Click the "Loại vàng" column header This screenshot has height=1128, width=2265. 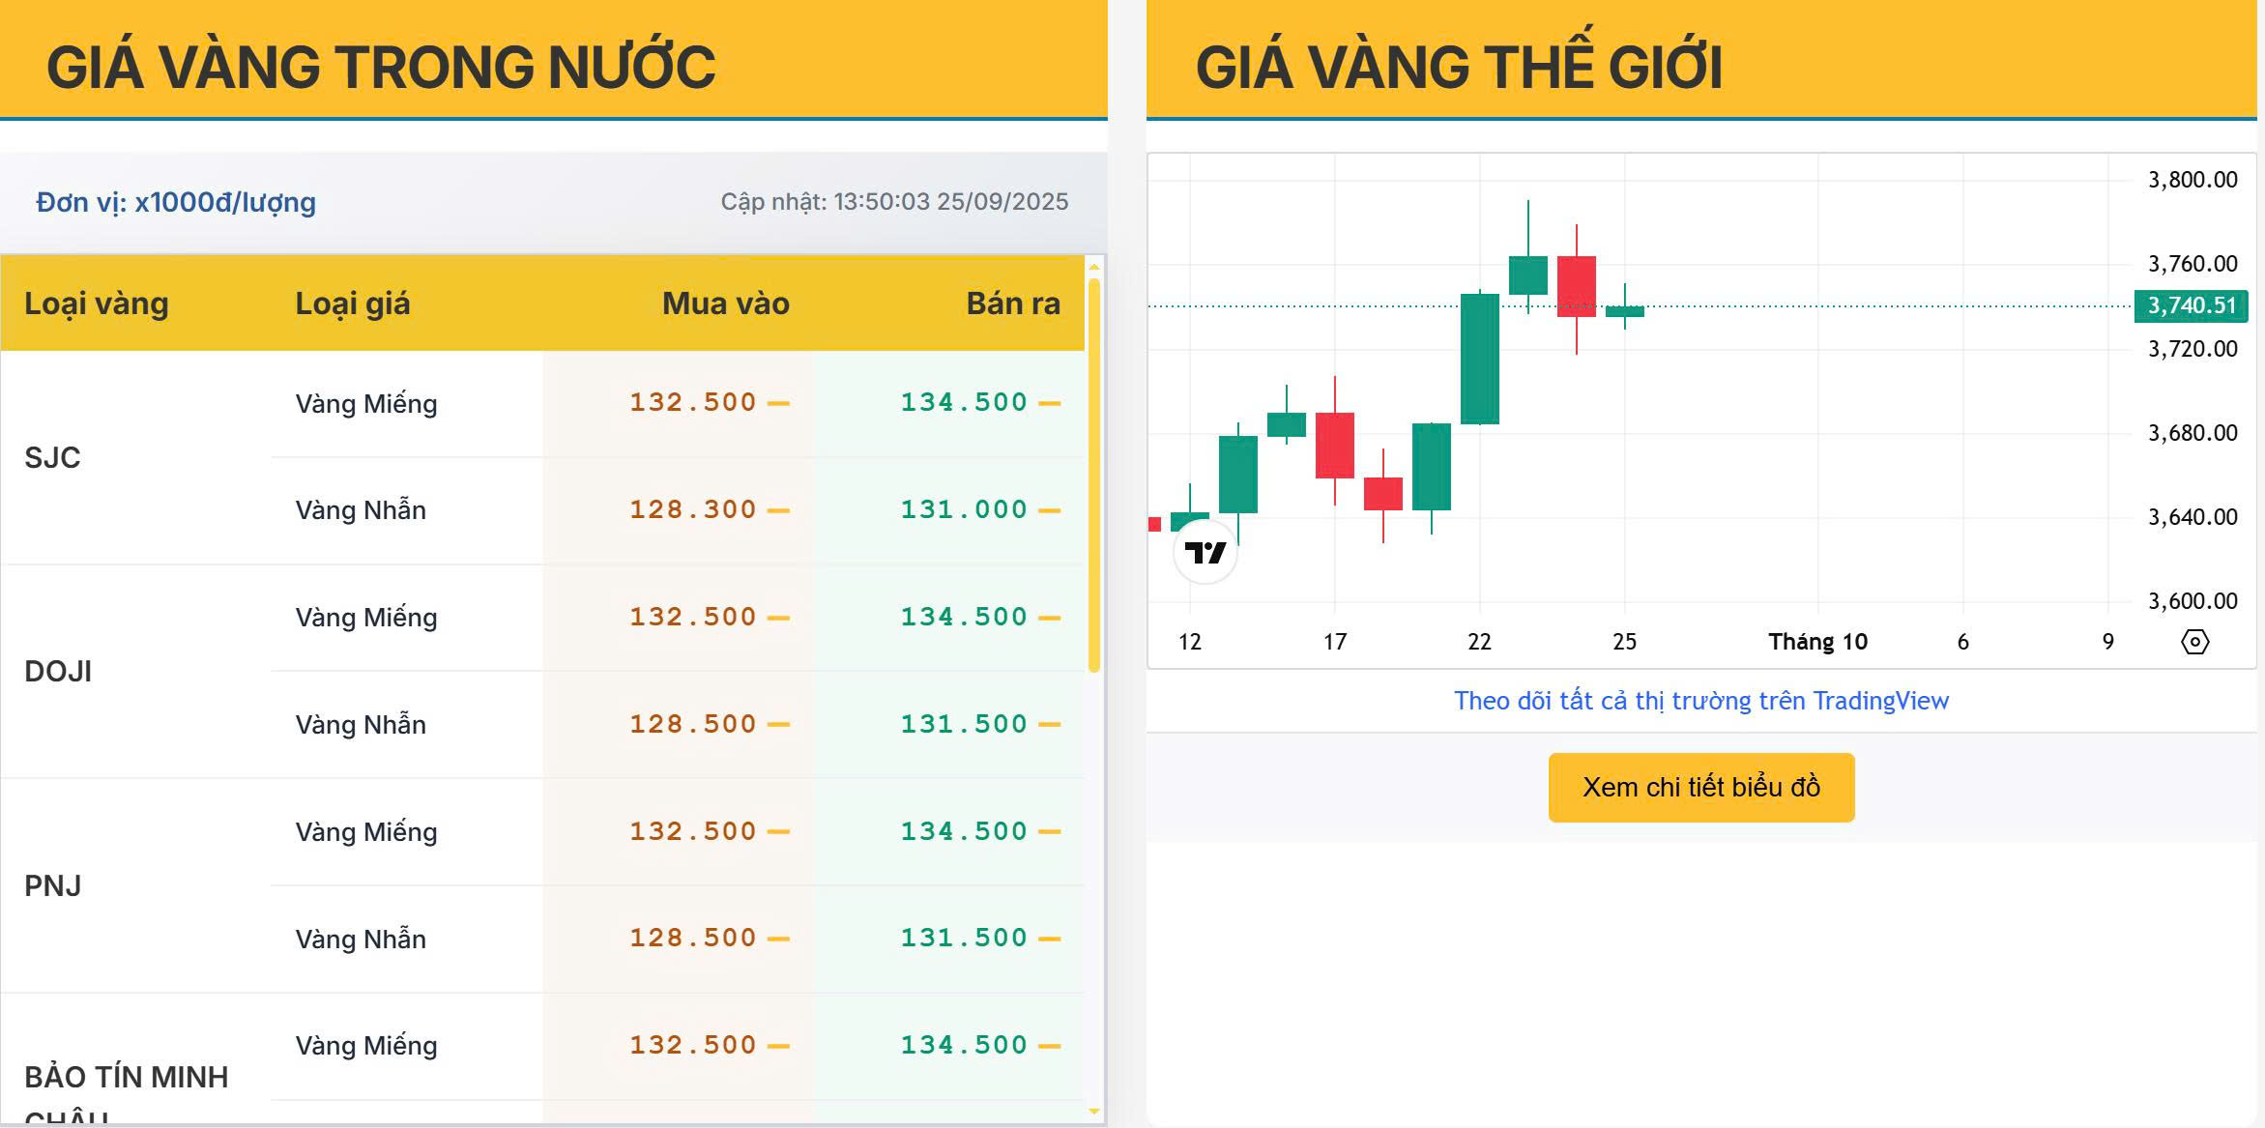97,304
